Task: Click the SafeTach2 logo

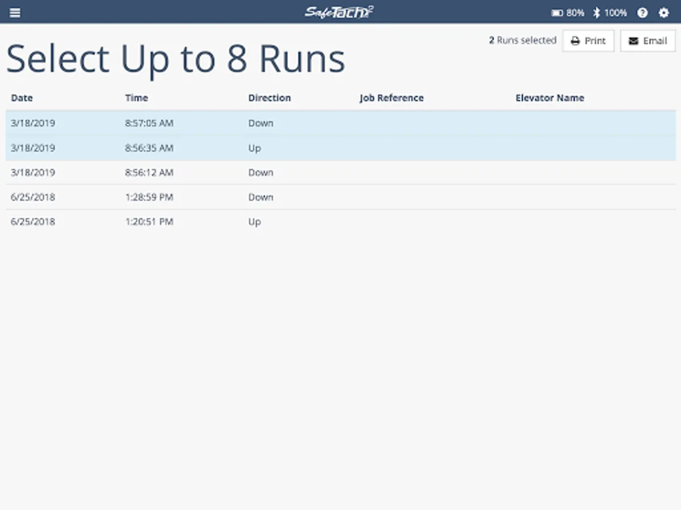Action: (339, 12)
